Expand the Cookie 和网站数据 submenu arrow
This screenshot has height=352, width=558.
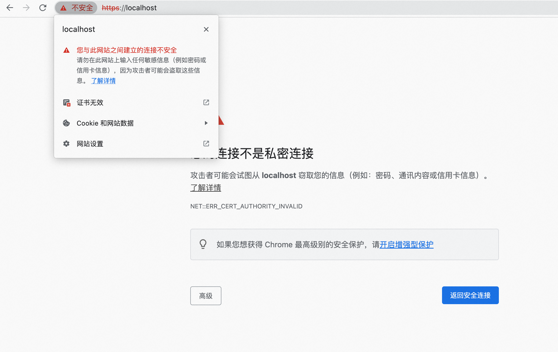206,123
